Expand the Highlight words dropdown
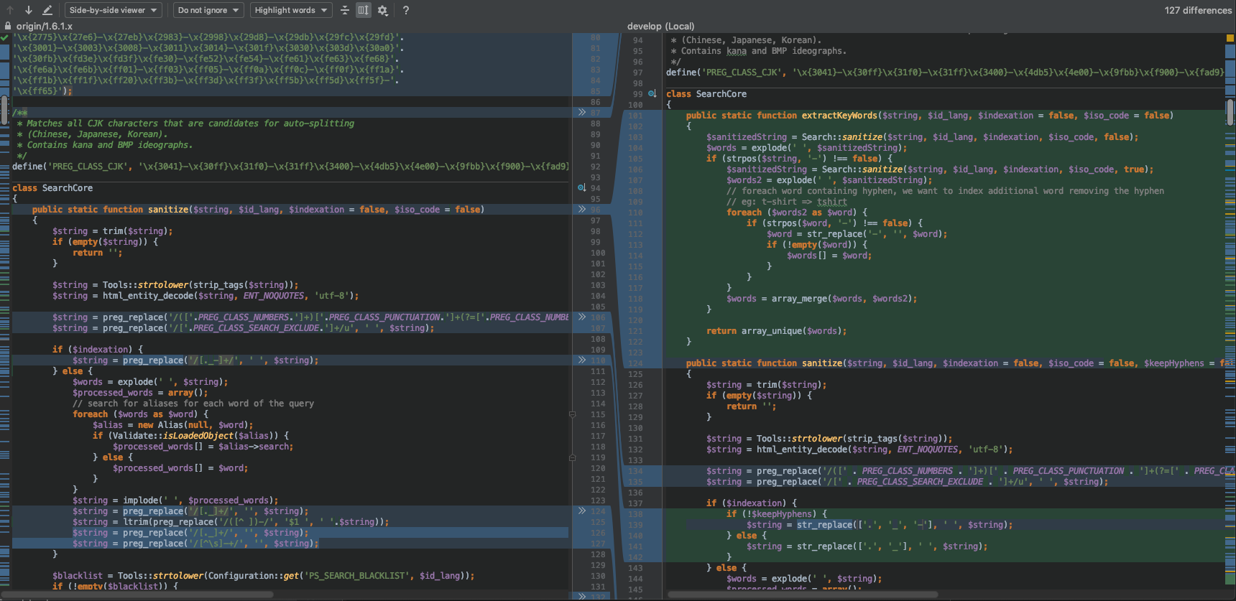Viewport: 1236px width, 601px height. coord(290,10)
